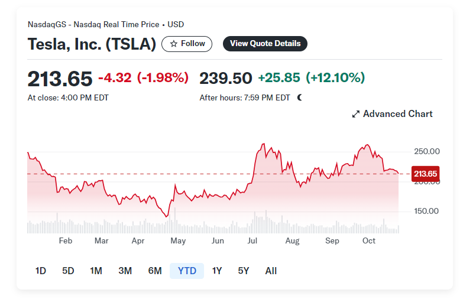Select the YTD range tab
Image resolution: width=463 pixels, height=299 pixels.
[x=186, y=271]
